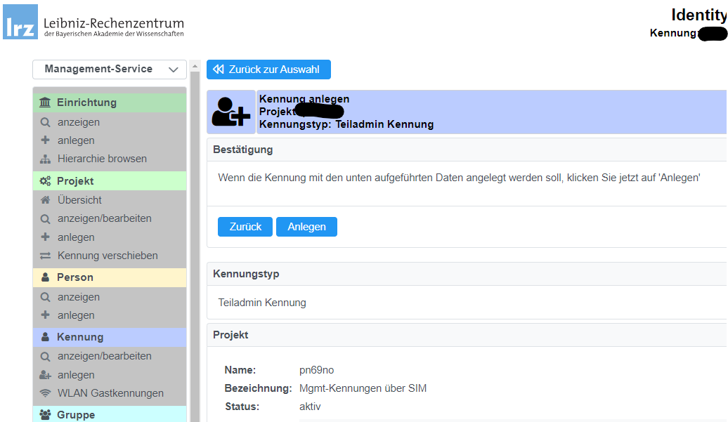
Task: Open Kennung anlegen in sidebar
Action: pyautogui.click(x=76, y=375)
